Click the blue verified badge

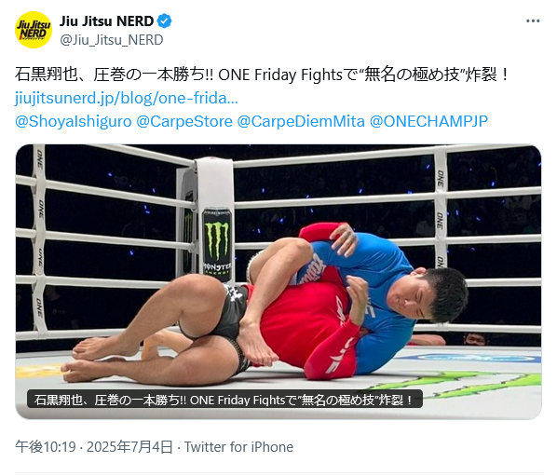tap(165, 21)
